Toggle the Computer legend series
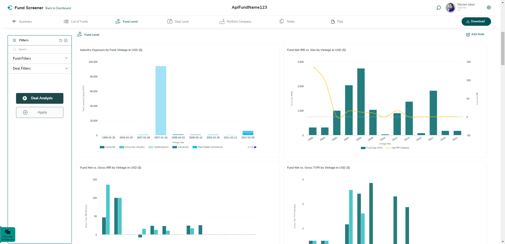 (108, 147)
